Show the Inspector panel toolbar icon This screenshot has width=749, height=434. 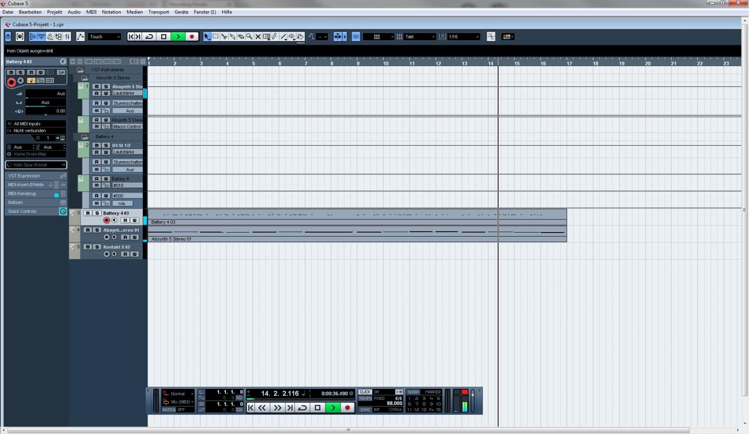(33, 37)
